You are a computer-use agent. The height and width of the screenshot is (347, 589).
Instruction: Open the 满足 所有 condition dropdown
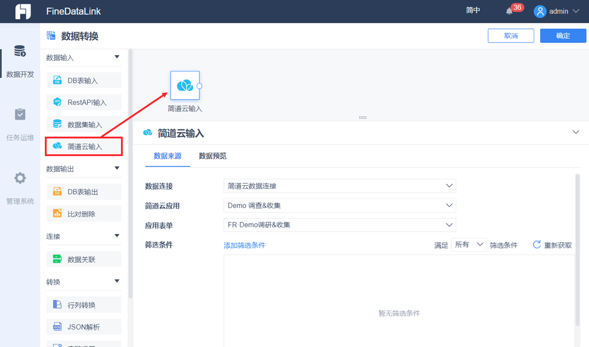[x=469, y=245]
